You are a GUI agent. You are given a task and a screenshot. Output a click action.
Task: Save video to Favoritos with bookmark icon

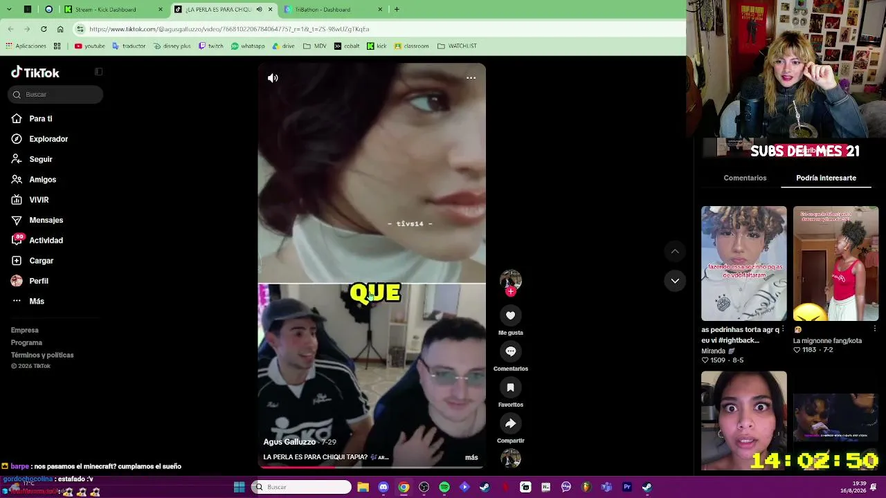click(511, 387)
